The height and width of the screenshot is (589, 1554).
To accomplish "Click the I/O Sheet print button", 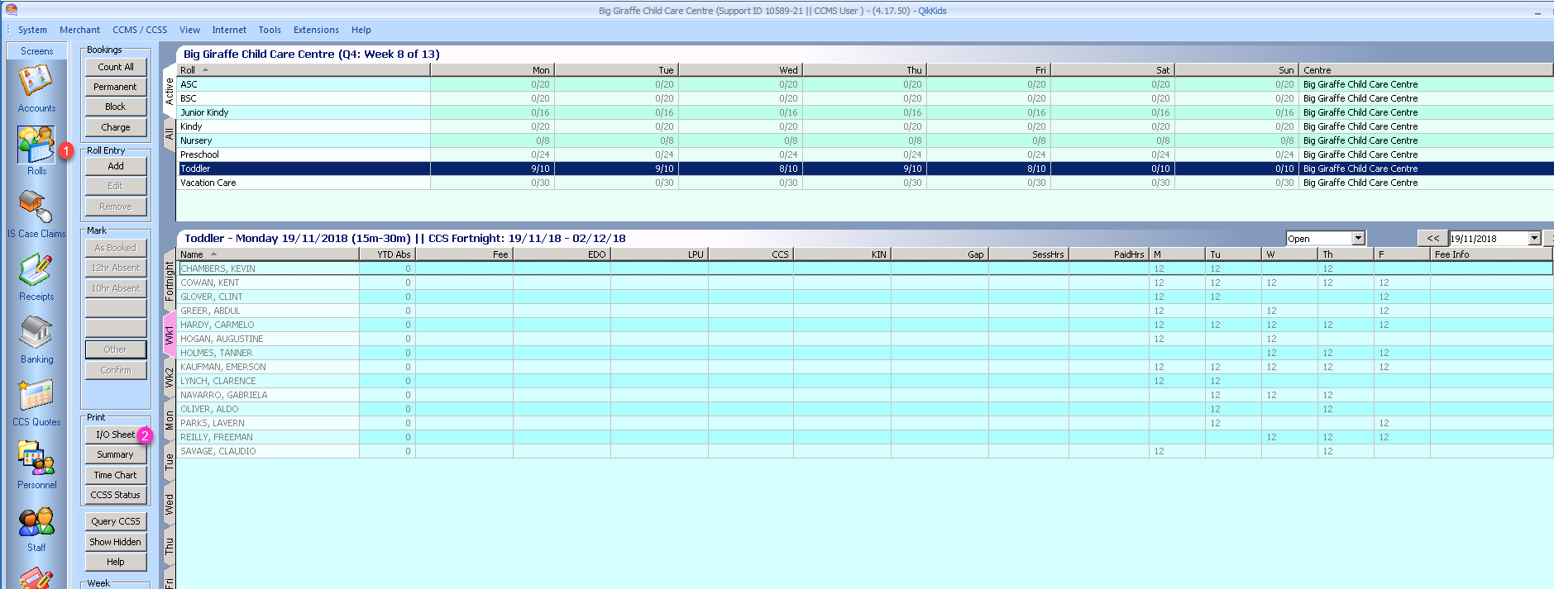I will tap(115, 435).
